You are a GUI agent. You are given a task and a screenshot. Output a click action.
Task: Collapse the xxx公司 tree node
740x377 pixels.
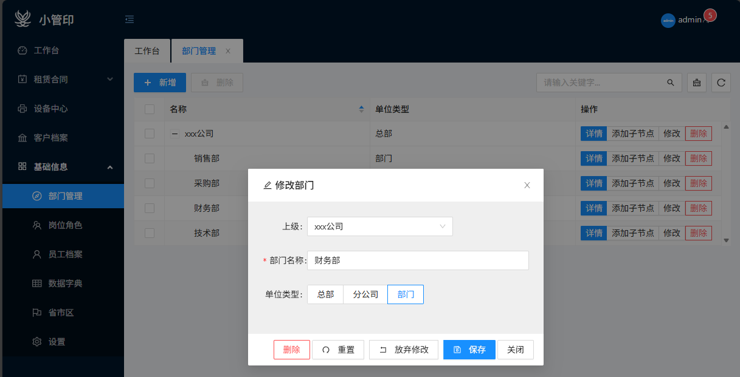point(175,134)
